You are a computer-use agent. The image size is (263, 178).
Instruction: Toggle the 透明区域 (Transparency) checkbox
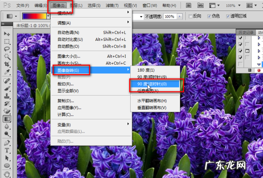[x=228, y=16]
